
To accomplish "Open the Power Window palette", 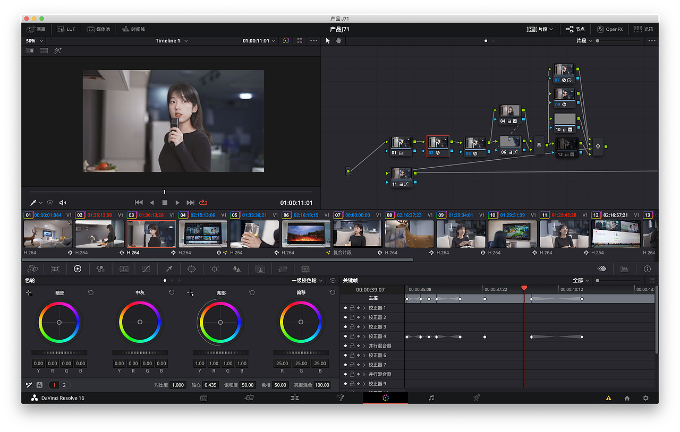I will (x=192, y=269).
